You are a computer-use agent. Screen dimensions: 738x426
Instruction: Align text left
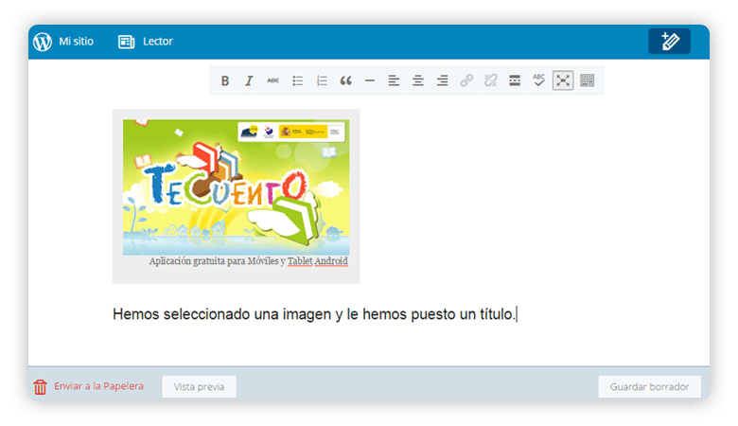394,81
